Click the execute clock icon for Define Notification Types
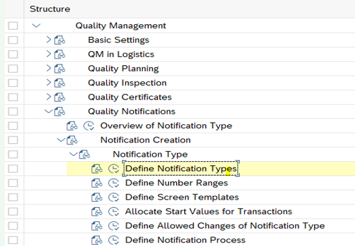Image resolution: width=355 pixels, height=246 pixels. [x=114, y=169]
